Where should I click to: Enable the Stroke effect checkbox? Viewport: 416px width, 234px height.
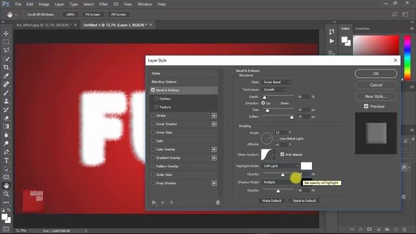click(153, 116)
